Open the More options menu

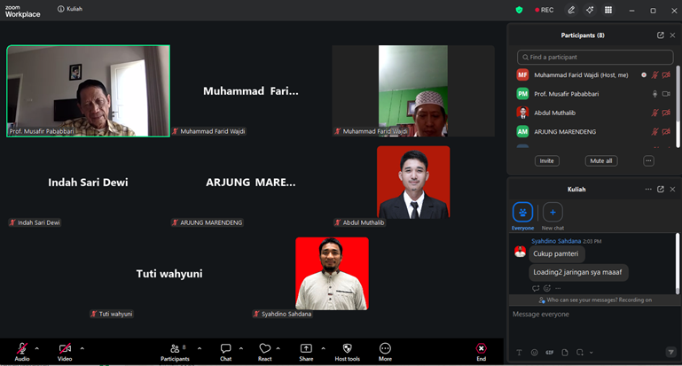(x=385, y=352)
